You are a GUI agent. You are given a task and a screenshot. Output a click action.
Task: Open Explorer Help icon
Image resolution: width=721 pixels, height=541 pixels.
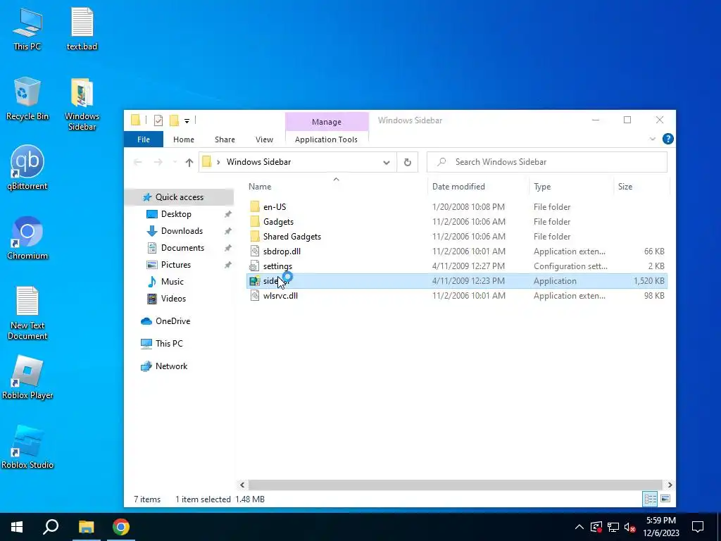click(667, 139)
